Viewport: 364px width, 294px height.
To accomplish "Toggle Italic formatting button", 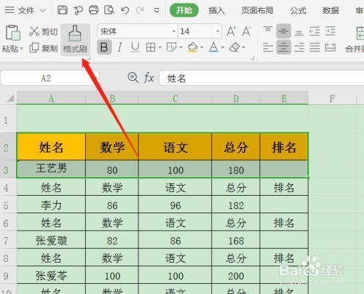I will tap(119, 47).
